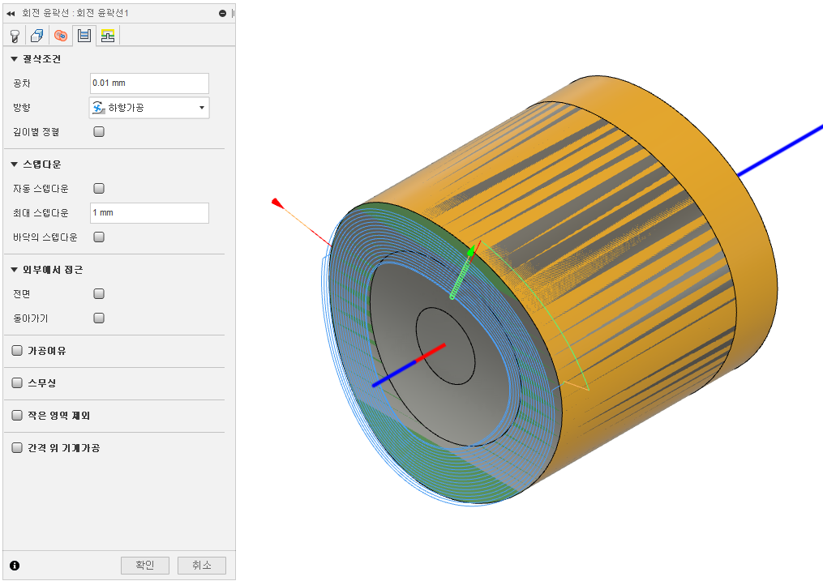Viewport: 823px width, 581px height.
Task: Enable the 자동 스텝다운 checkbox
Action: coord(99,188)
